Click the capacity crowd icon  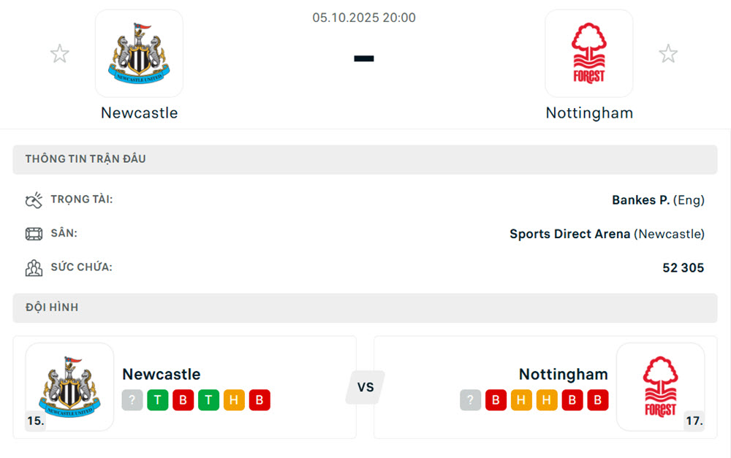(34, 267)
